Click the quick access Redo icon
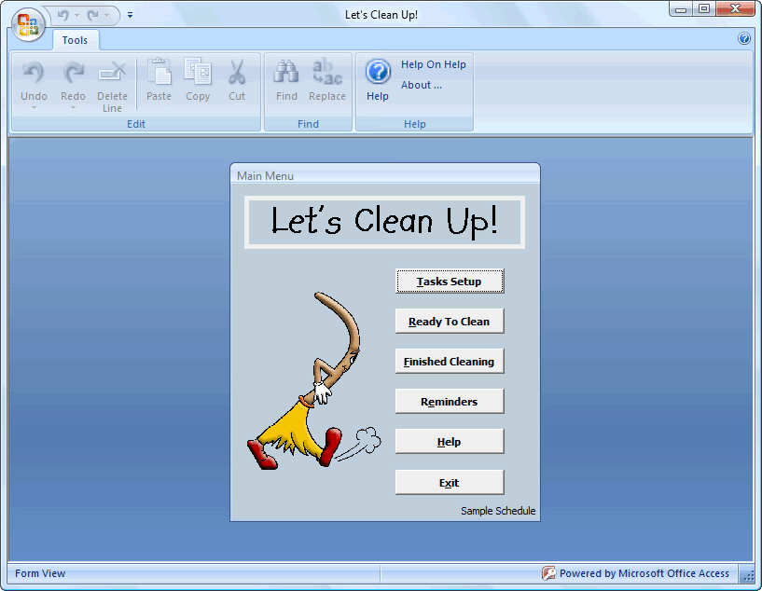This screenshot has width=762, height=591. (92, 16)
